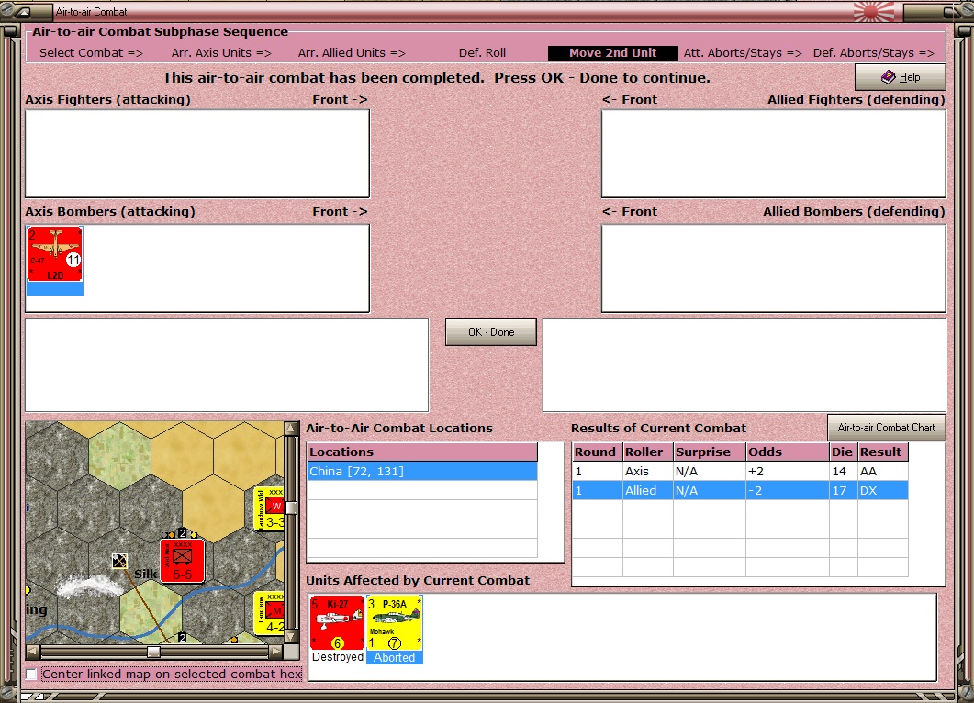Click map scroll up arrow
Image resolution: width=974 pixels, height=703 pixels.
291,429
